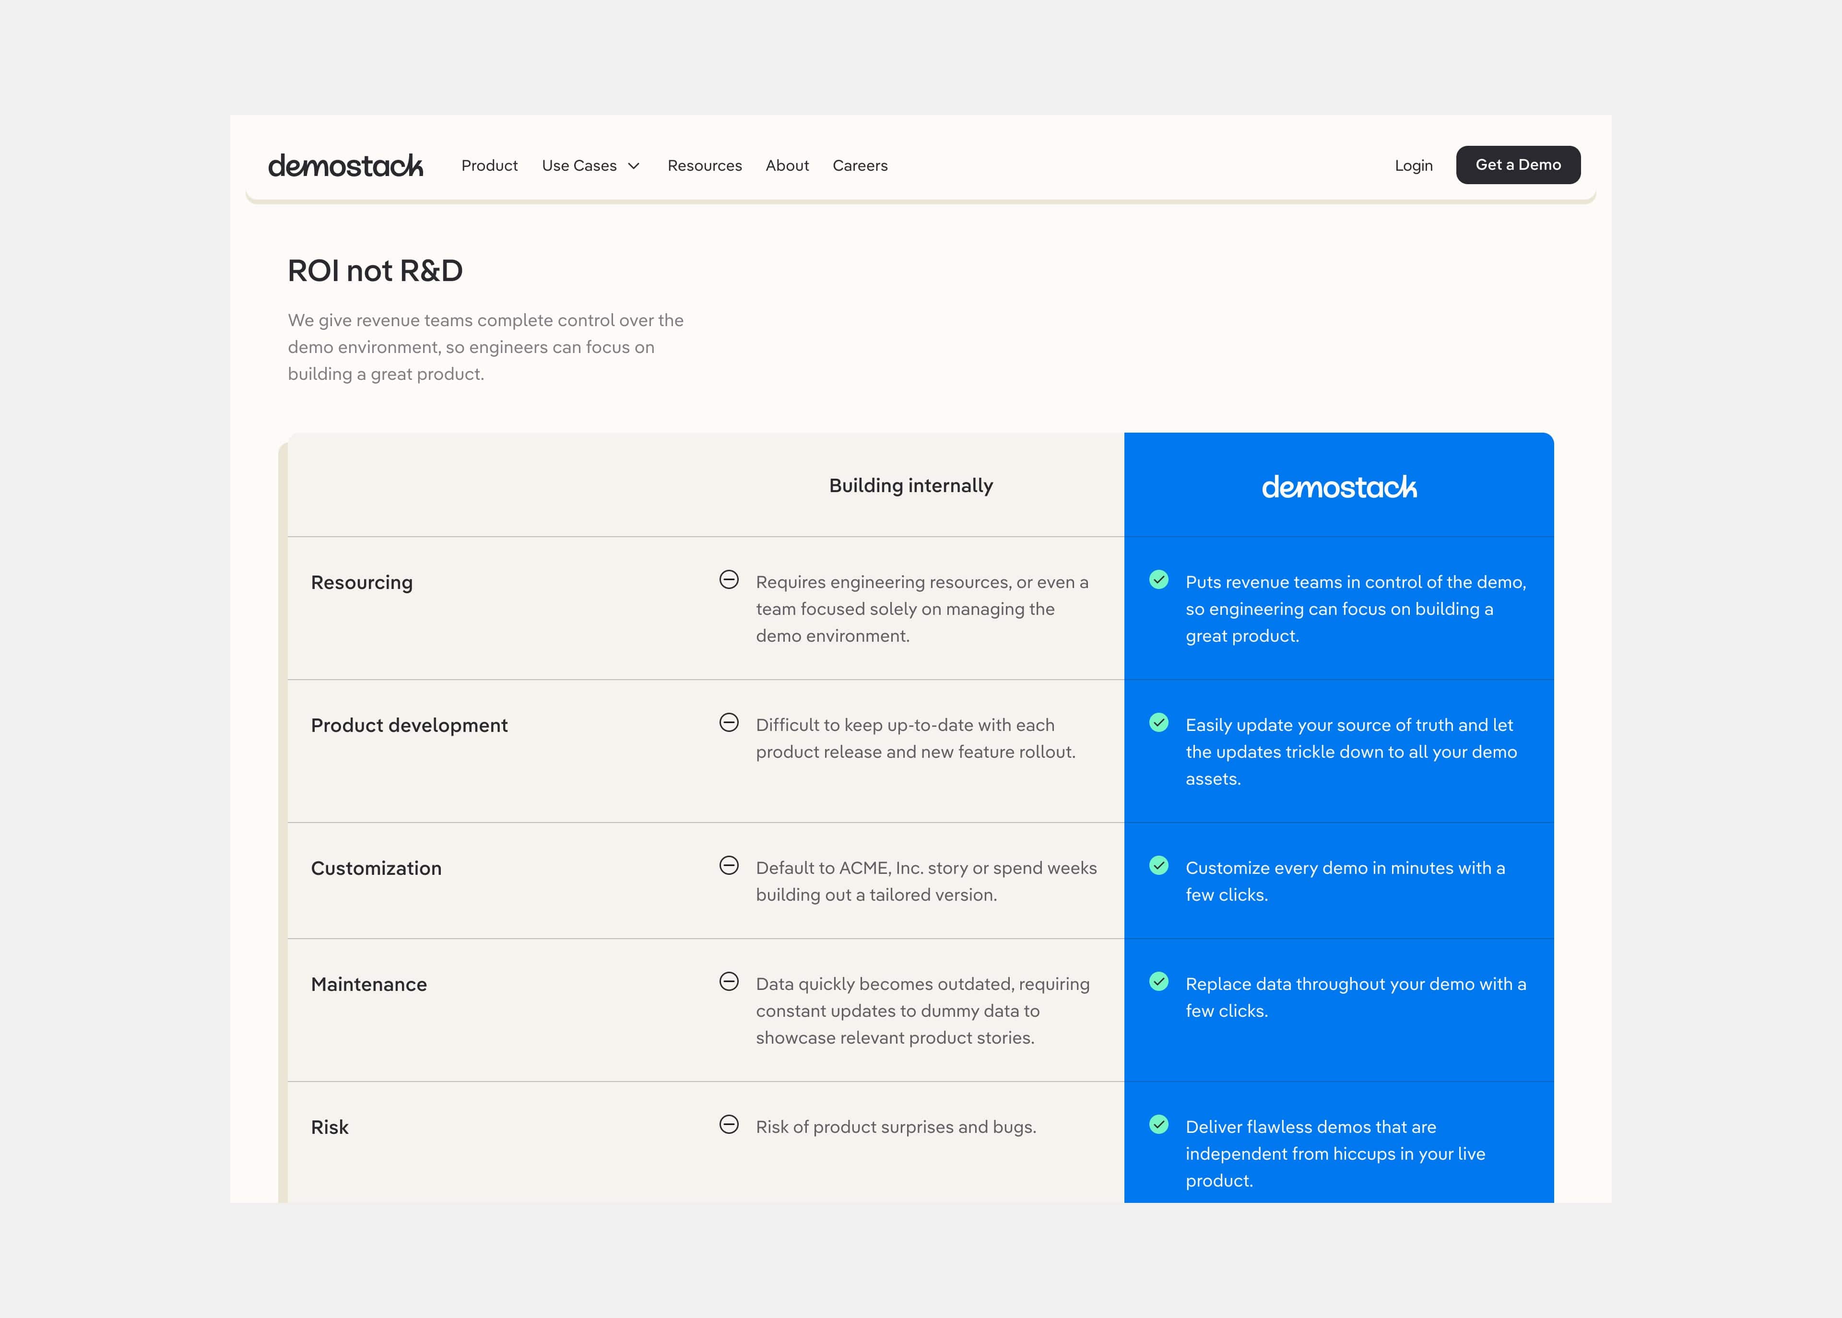Select the 'Customization' row label

[x=376, y=869]
